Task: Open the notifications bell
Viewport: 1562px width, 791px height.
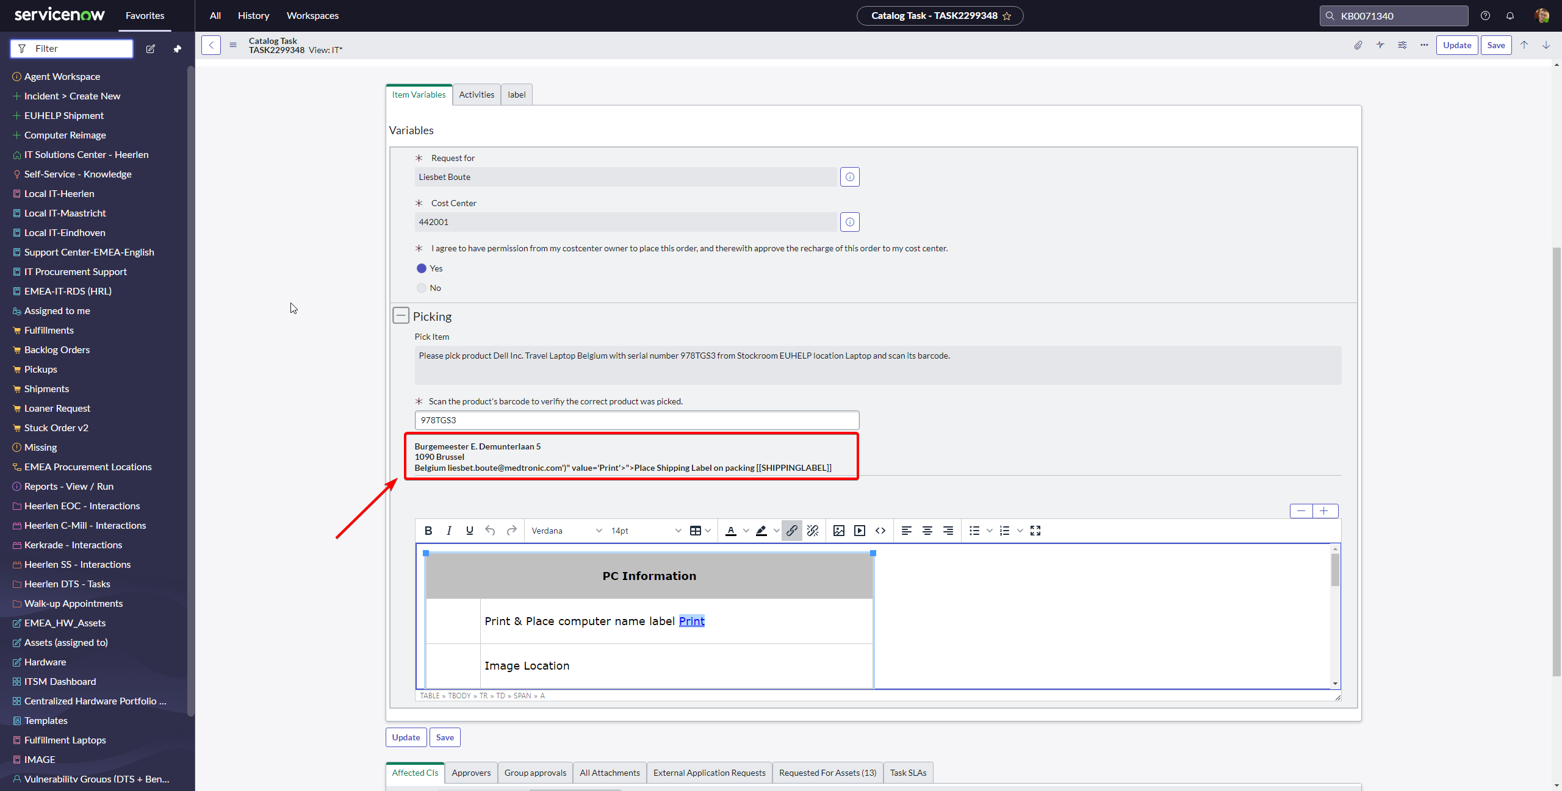Action: click(1510, 16)
